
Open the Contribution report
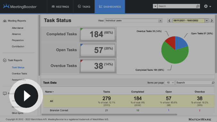[18, 46]
